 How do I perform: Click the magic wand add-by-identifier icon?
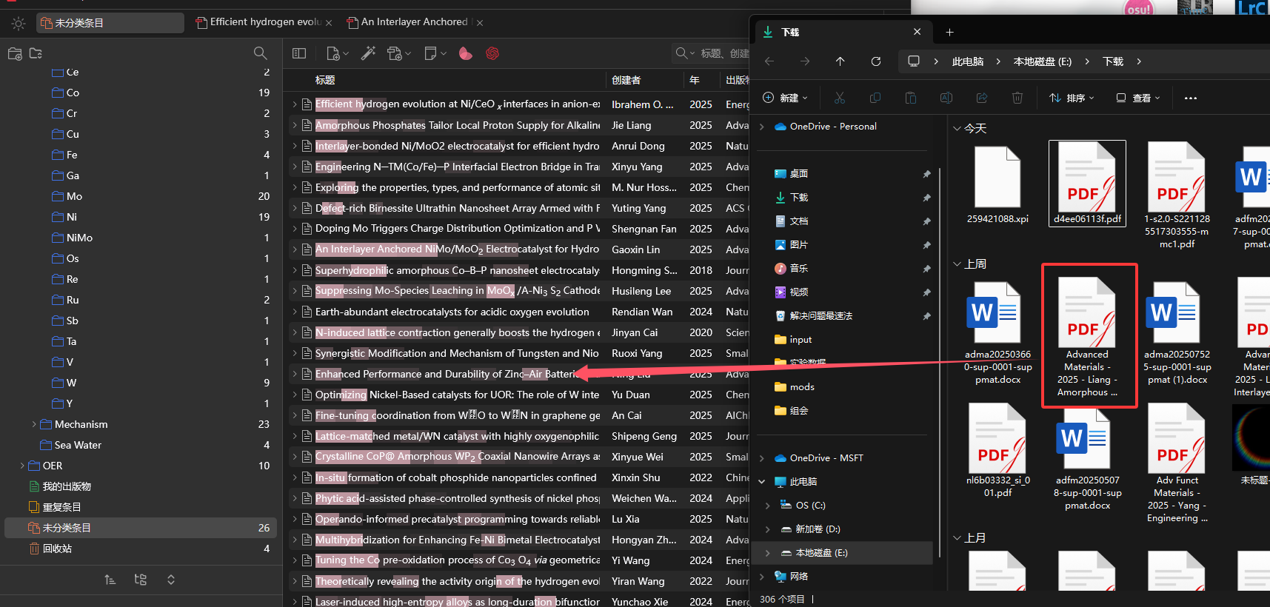pos(368,53)
